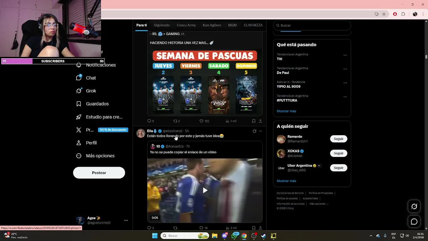Click the X Premium logo icon
Screen dimensions: 428x241
tap(79, 130)
